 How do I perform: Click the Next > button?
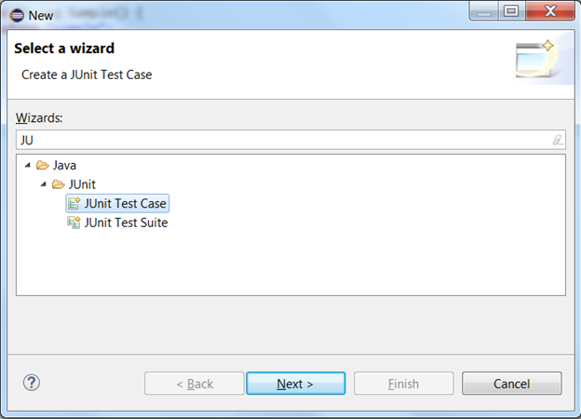pos(296,384)
